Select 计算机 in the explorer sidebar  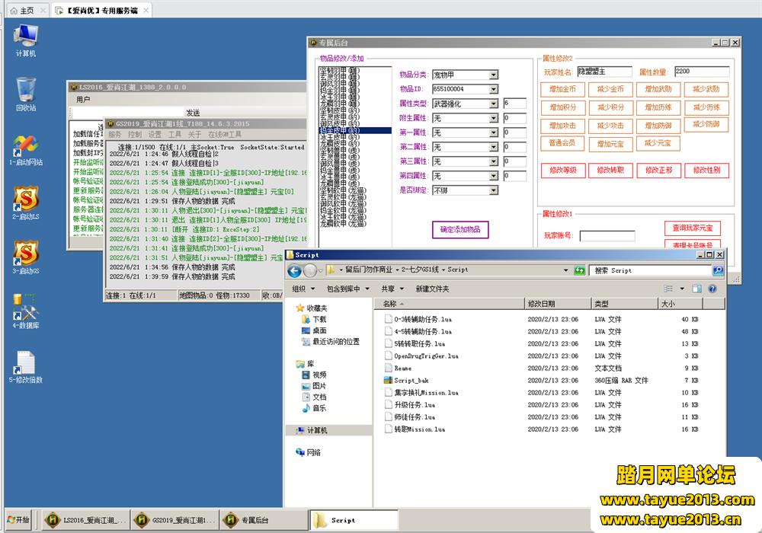312,430
